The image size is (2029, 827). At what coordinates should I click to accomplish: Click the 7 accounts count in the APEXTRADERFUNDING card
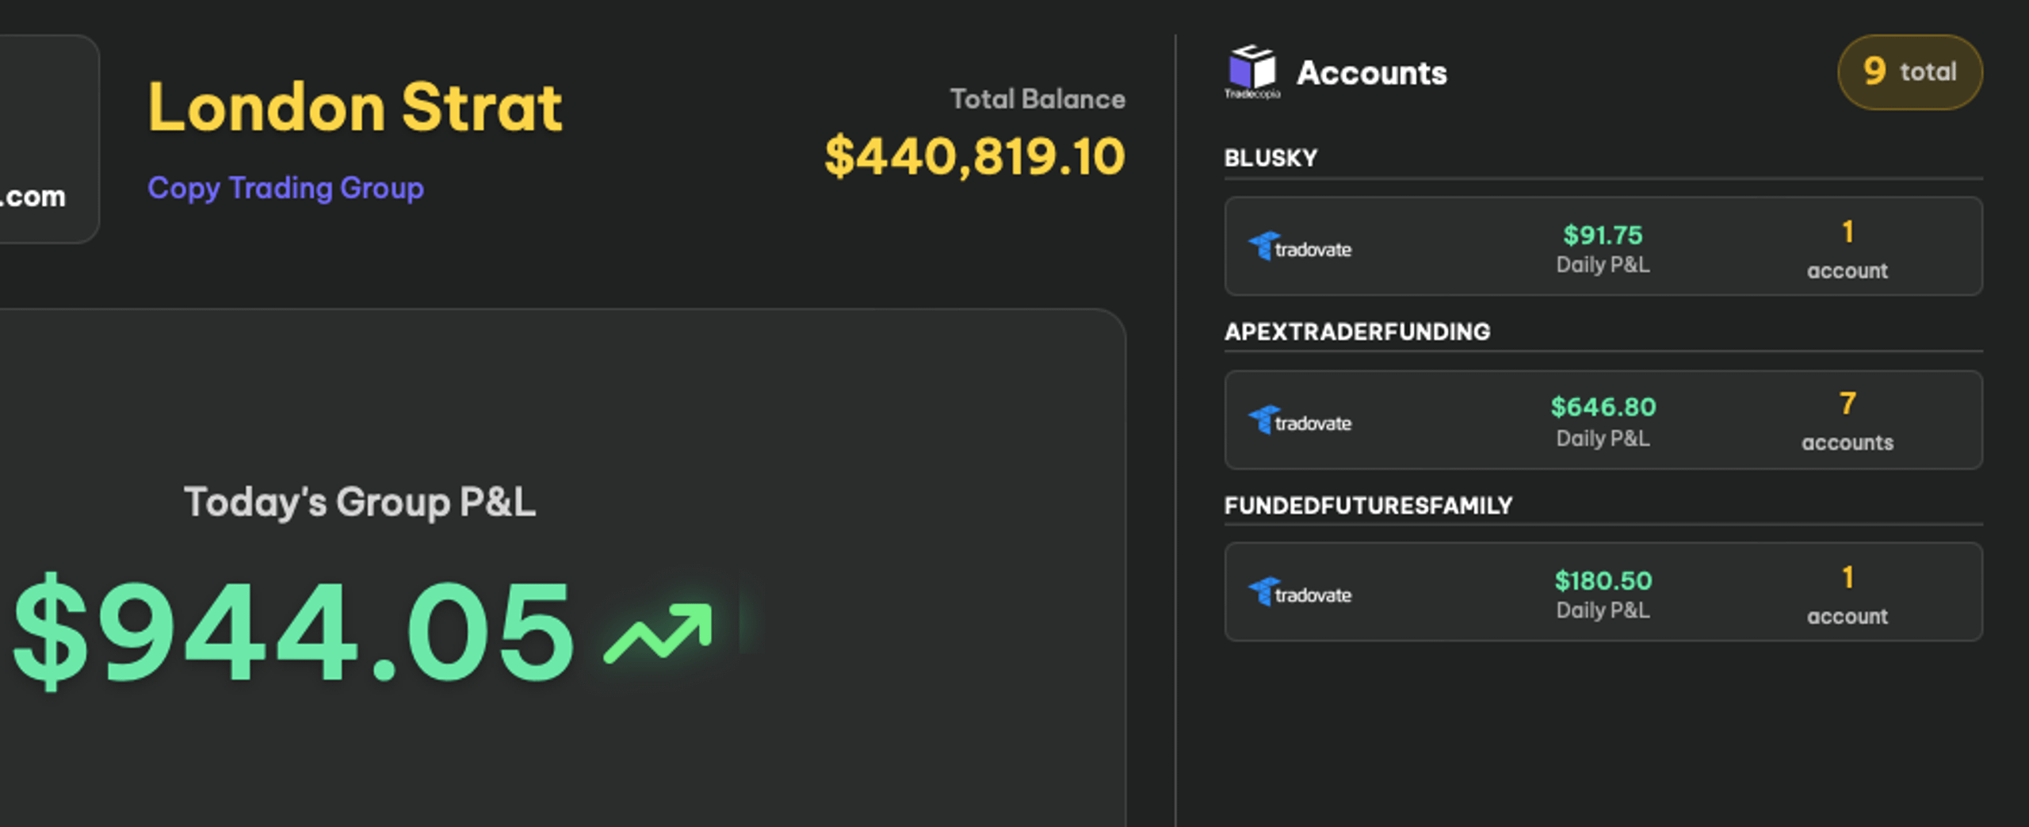coord(1847,421)
